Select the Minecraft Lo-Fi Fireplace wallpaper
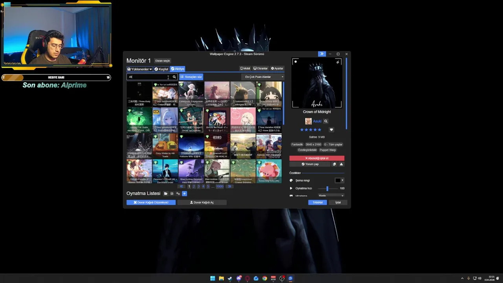 coord(217,146)
